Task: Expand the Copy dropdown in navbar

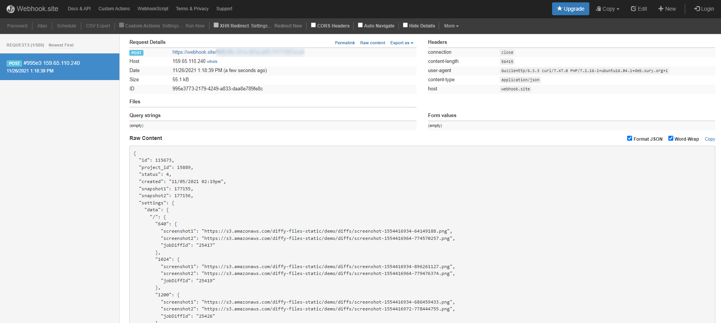Action: (x=608, y=9)
